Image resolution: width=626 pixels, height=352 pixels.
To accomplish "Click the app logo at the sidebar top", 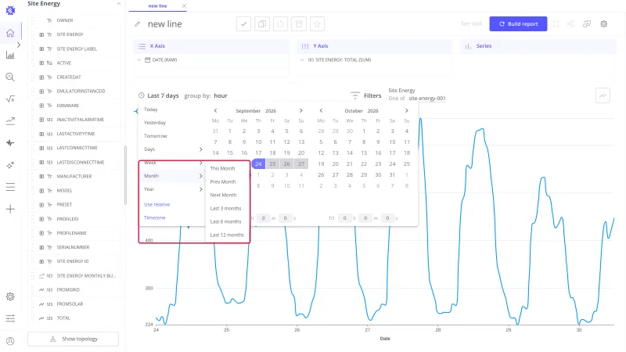I will 10,10.
